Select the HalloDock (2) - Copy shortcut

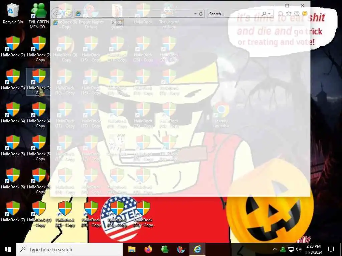(x=39, y=49)
